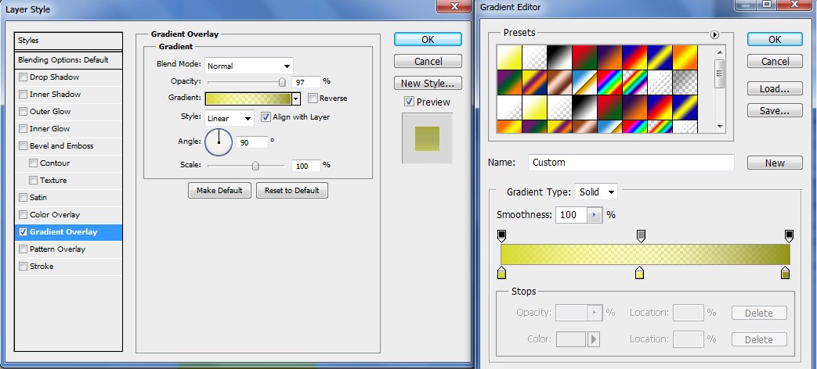Screen dimensions: 817x369
Task: Open the Style Linear dropdown
Action: (230, 118)
